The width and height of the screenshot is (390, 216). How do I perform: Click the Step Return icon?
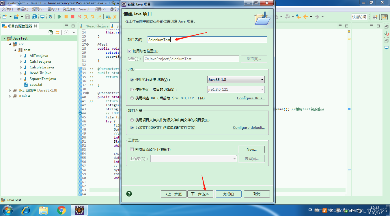coord(100,17)
